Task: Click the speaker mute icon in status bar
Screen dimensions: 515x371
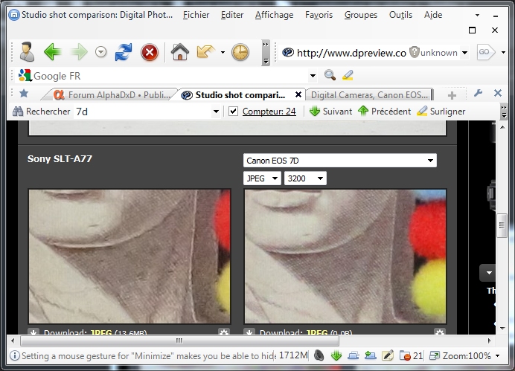Action: (319, 355)
